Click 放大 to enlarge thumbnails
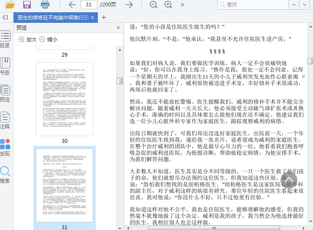313x230 pixels. 27,39
